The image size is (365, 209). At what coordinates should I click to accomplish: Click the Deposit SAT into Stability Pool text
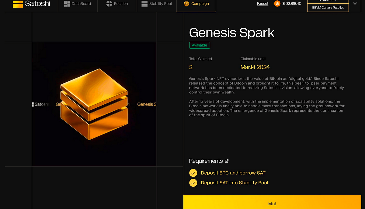click(x=235, y=183)
